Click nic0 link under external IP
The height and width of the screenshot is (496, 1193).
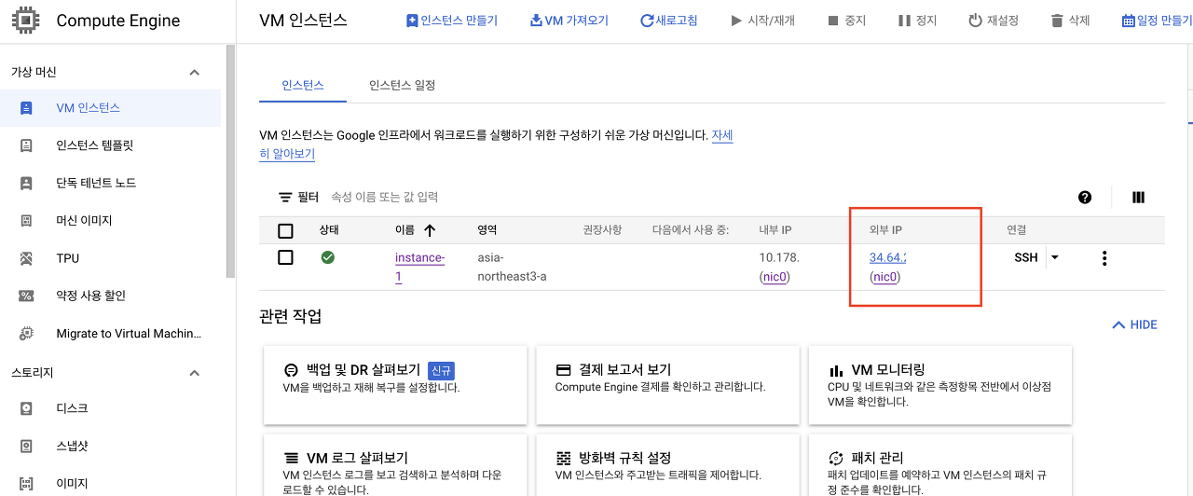(x=885, y=277)
